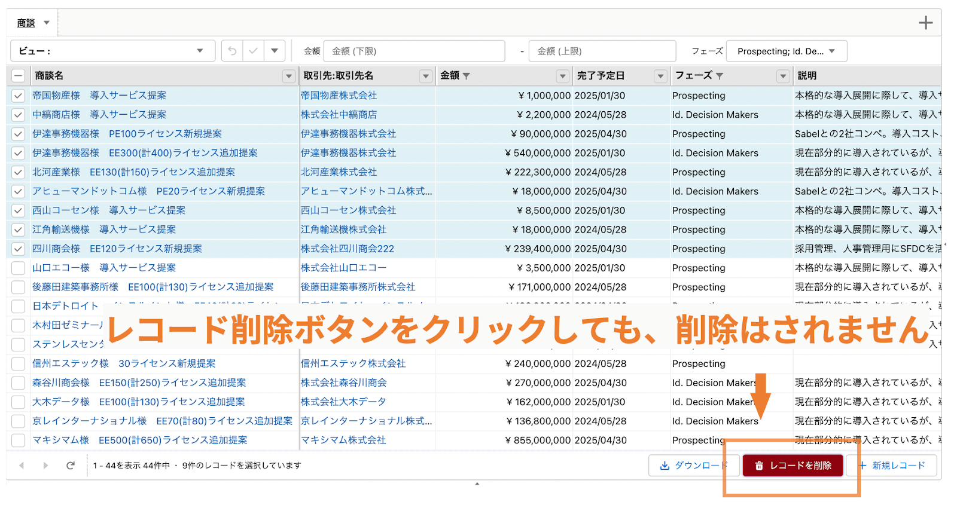The image size is (957, 517).
Task: Open 金額 column menu arrow
Action: pyautogui.click(x=562, y=76)
